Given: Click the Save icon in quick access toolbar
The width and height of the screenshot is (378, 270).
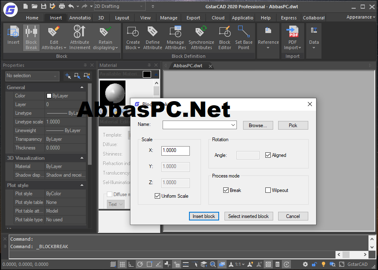Looking at the screenshot, I should [x=44, y=6].
